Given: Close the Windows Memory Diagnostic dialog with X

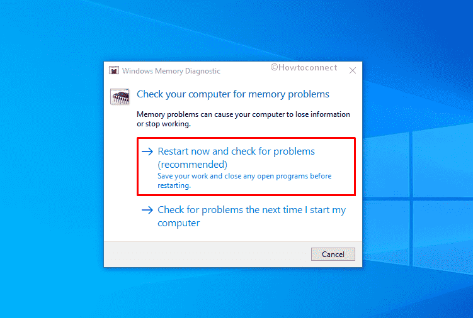Looking at the screenshot, I should click(x=352, y=70).
